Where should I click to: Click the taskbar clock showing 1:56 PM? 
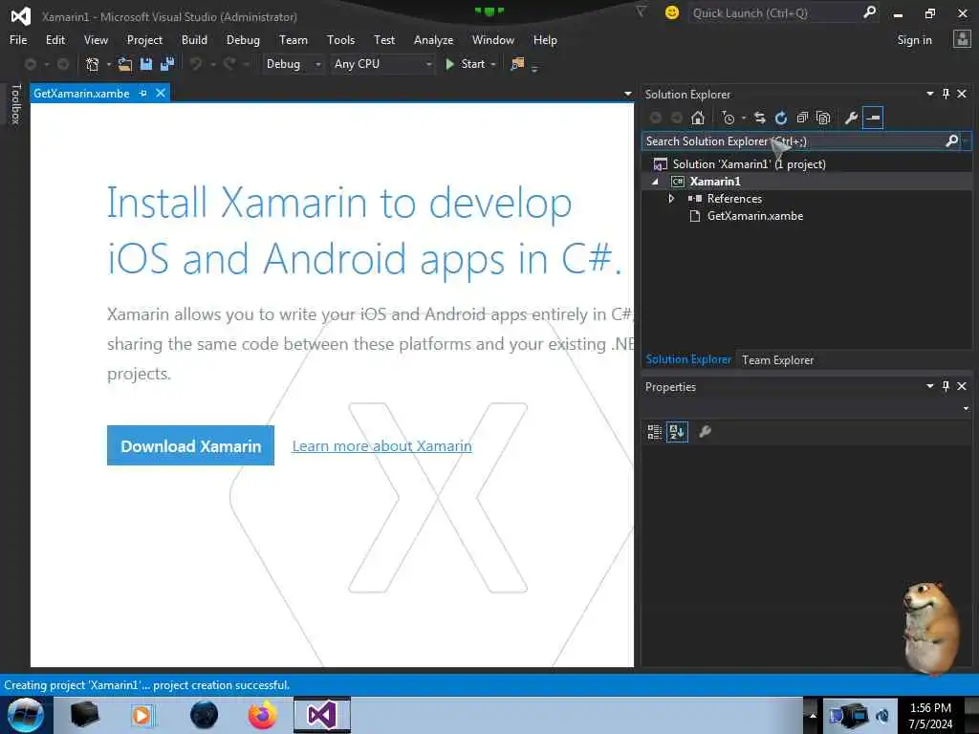930,716
